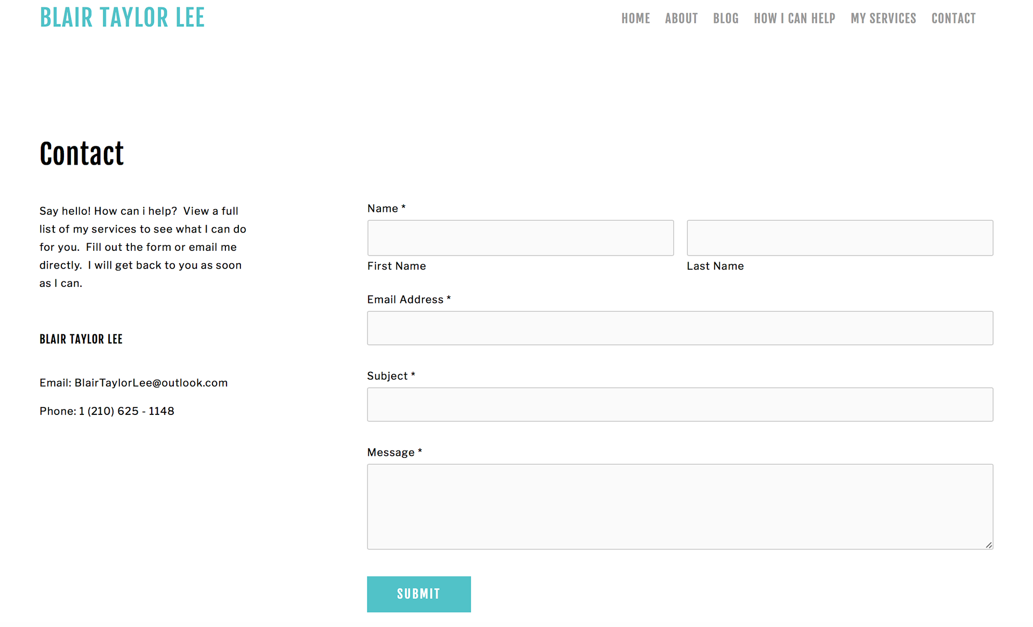Click the Subject * label
Image resolution: width=1033 pixels, height=627 pixels.
(391, 376)
